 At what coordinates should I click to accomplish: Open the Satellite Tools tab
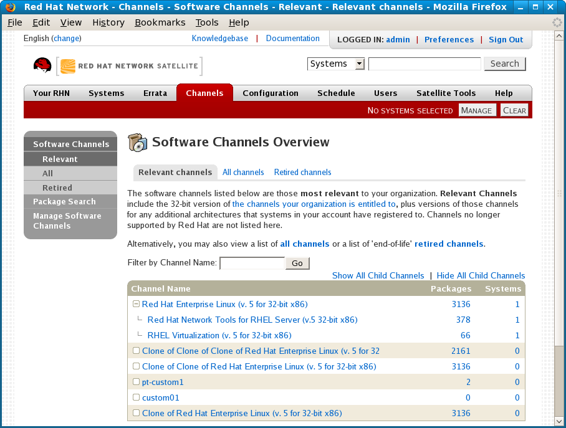[x=446, y=93]
